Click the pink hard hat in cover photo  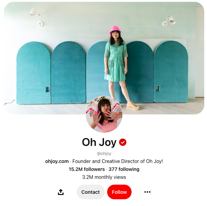coord(115,30)
